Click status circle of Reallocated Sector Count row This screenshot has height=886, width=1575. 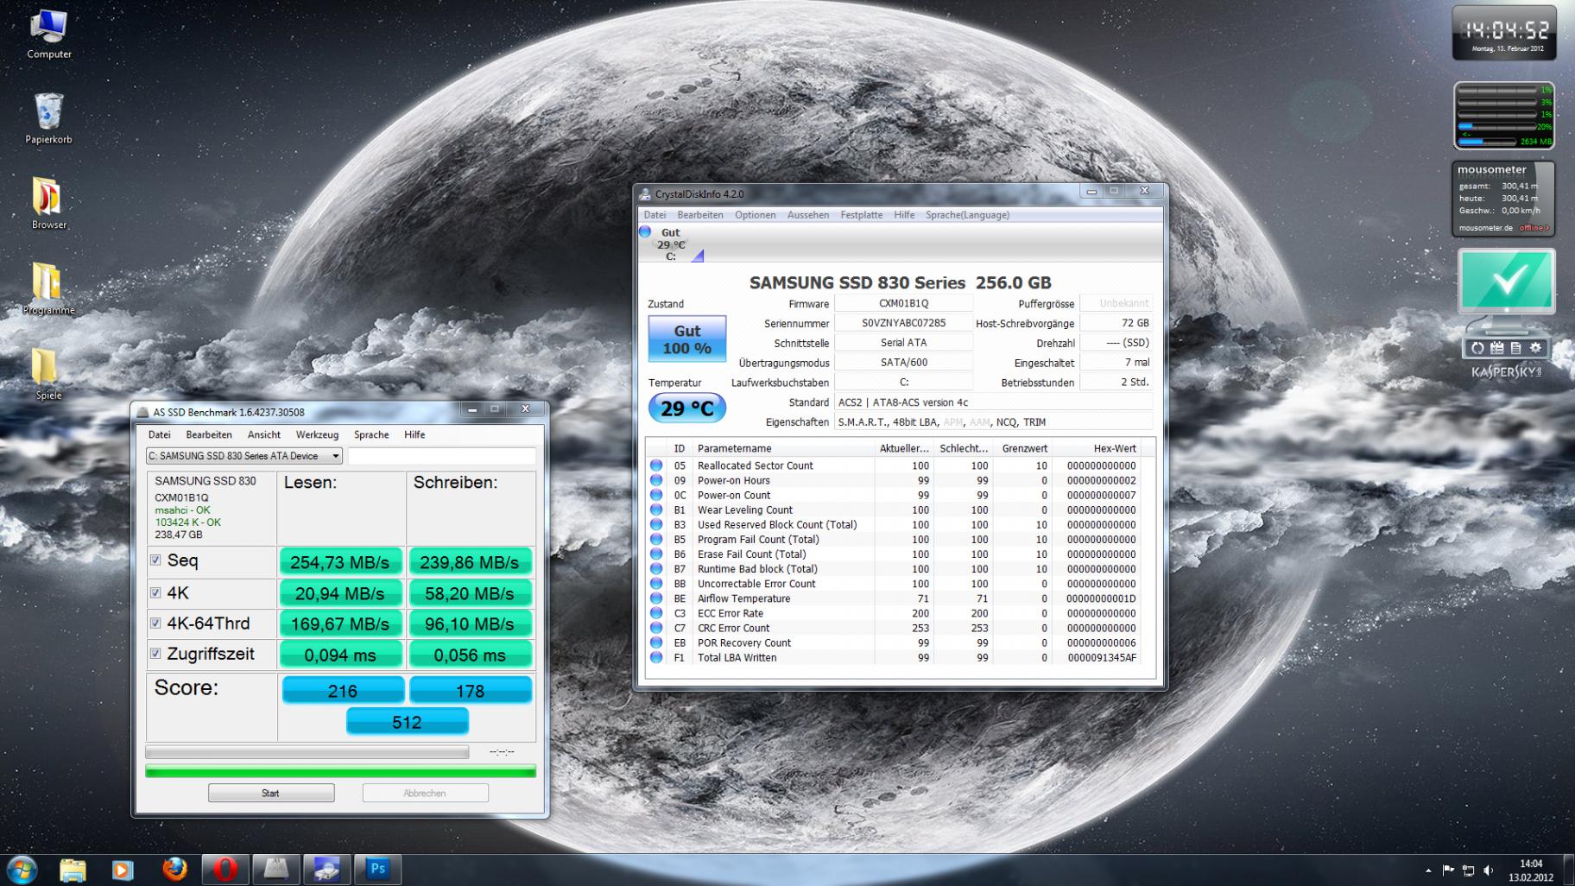click(656, 465)
